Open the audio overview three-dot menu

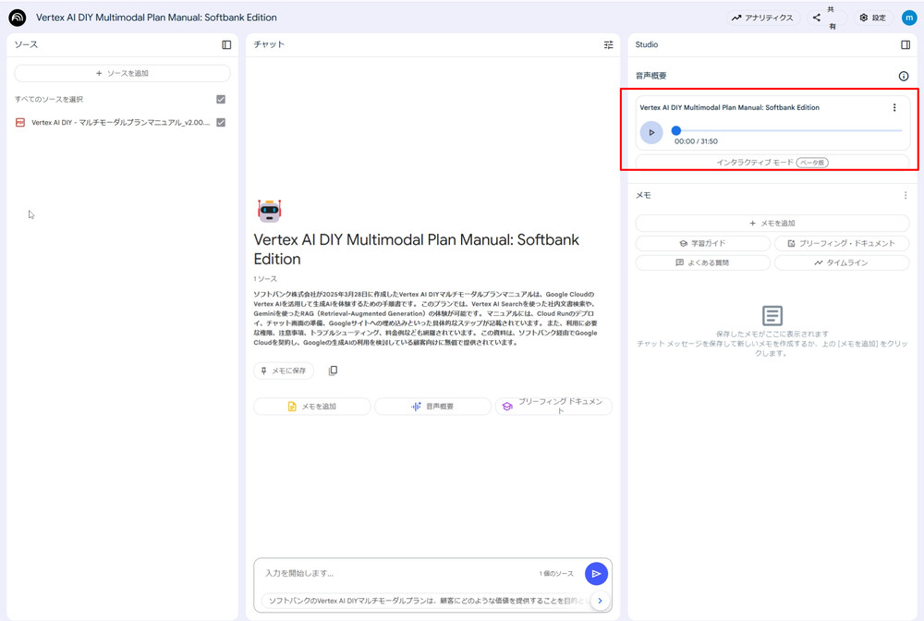point(894,107)
